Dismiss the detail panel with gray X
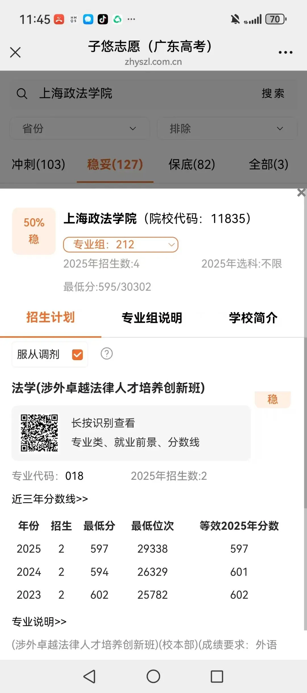The image size is (307, 693). 301,192
